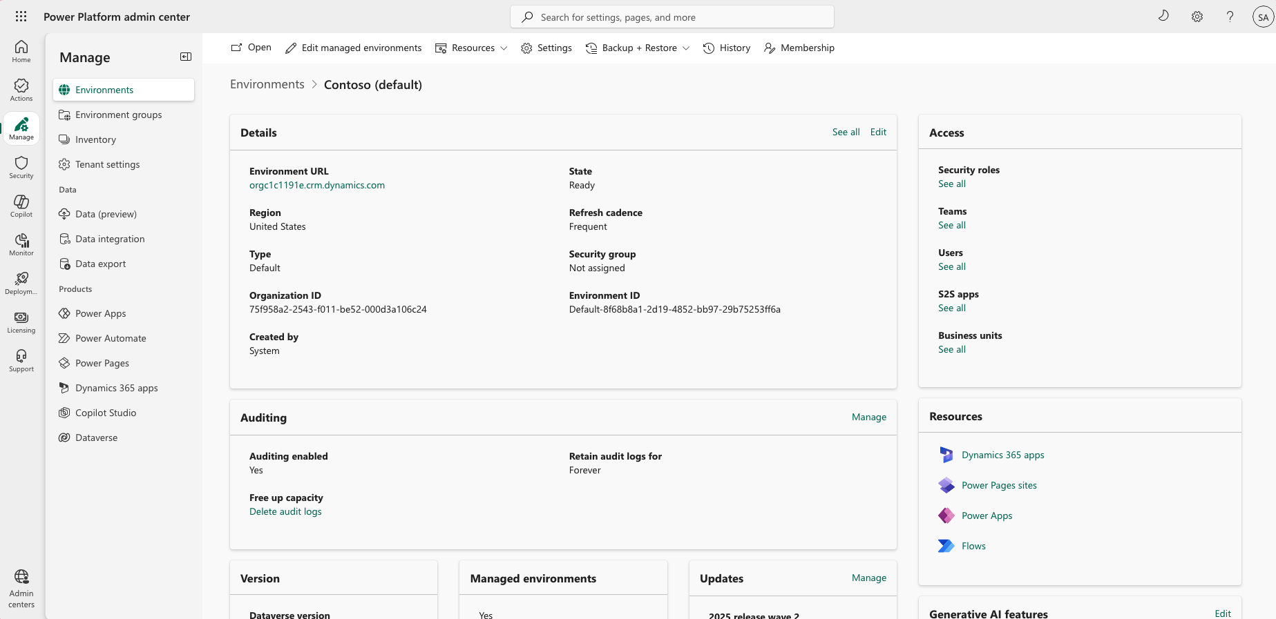This screenshot has height=619, width=1276.
Task: Click See all in Details card
Action: 846,132
